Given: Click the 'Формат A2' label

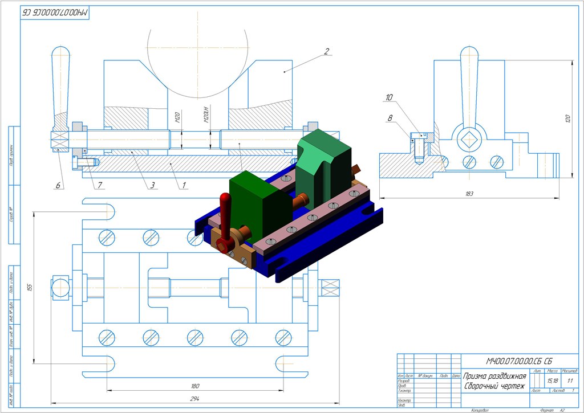Looking at the screenshot, I should 552,410.
